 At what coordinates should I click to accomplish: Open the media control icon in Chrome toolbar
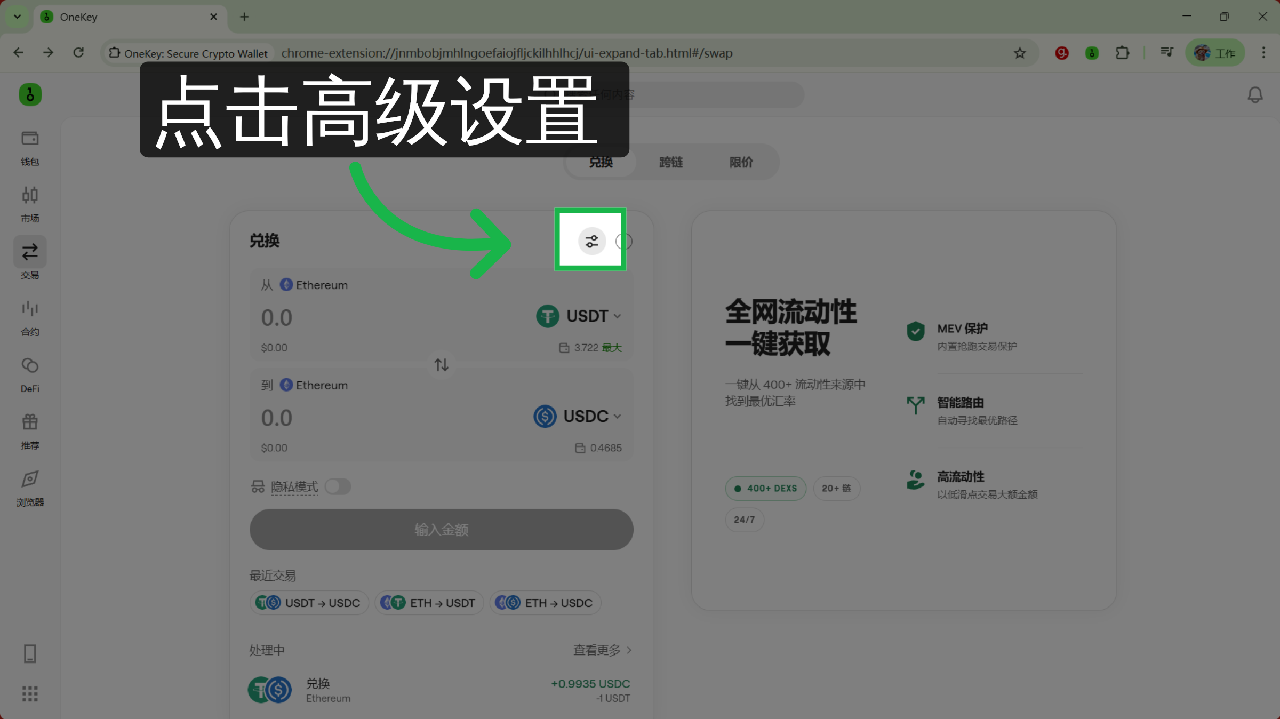(x=1166, y=53)
